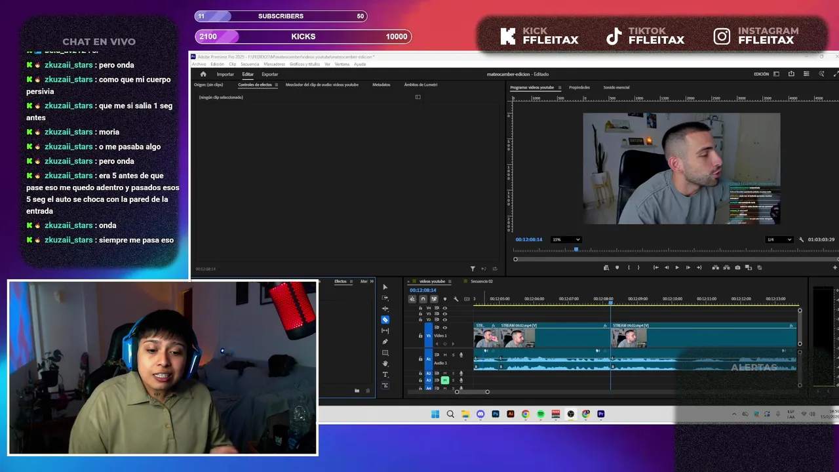Viewport: 839px width, 472px height.
Task: Click the filter funnel in Effect Controls
Action: tap(473, 269)
